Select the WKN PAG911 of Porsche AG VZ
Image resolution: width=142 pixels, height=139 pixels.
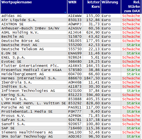tap(75, 107)
